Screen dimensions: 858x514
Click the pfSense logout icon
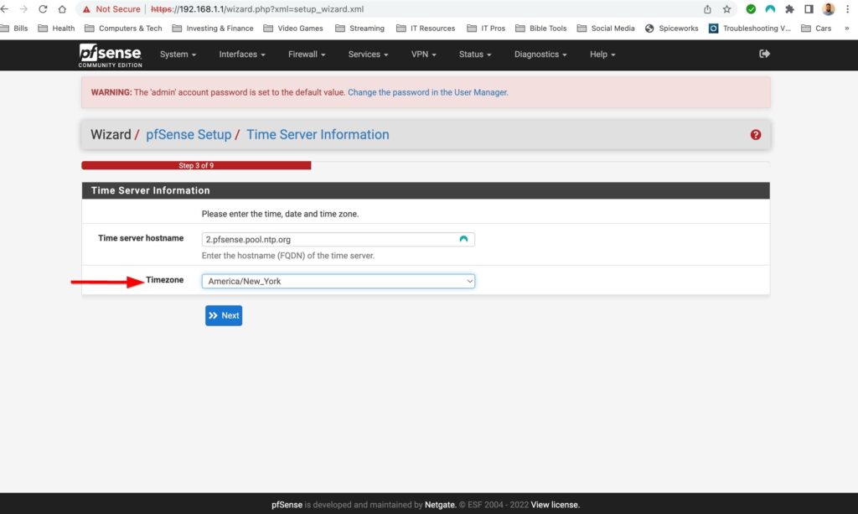[764, 54]
